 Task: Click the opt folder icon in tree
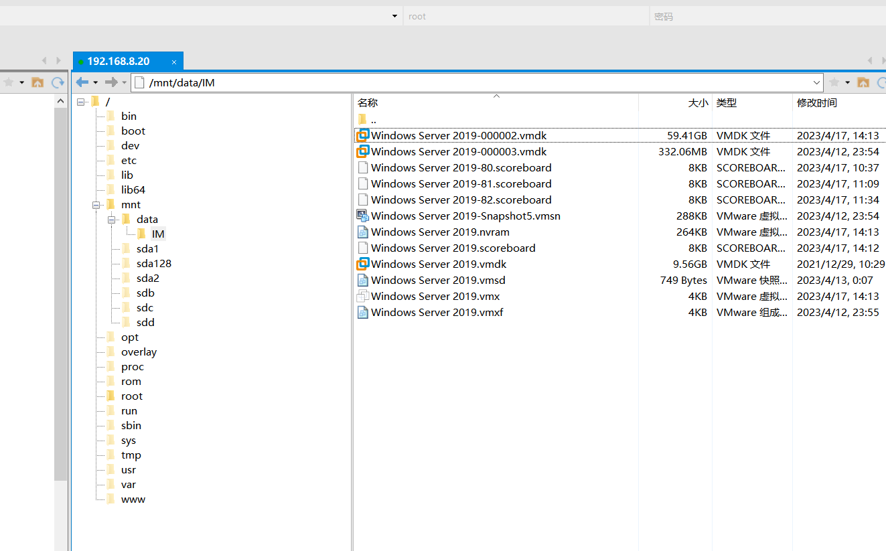click(110, 337)
